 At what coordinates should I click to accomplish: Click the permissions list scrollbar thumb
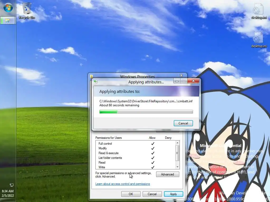click(177, 153)
